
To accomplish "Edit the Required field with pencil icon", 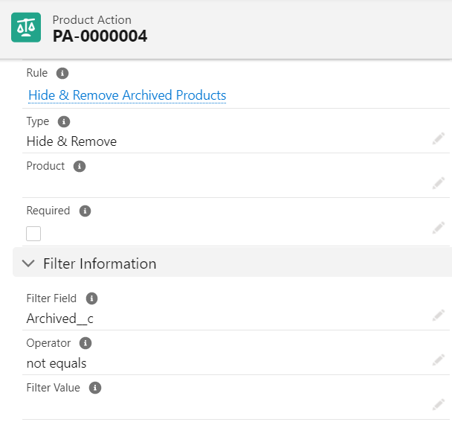I will pos(439,228).
